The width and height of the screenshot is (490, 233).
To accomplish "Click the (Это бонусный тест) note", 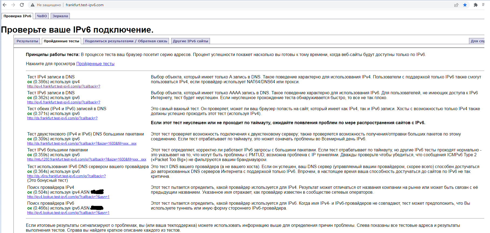I will pyautogui.click(x=47, y=180).
